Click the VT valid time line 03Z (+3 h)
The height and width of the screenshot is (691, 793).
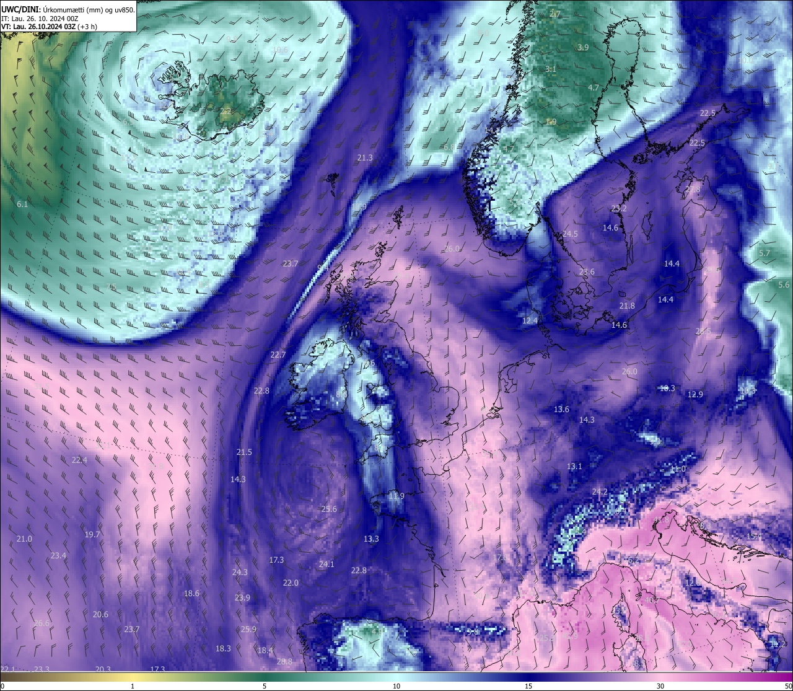tap(49, 27)
